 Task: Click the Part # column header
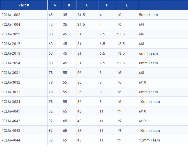point(24,5)
